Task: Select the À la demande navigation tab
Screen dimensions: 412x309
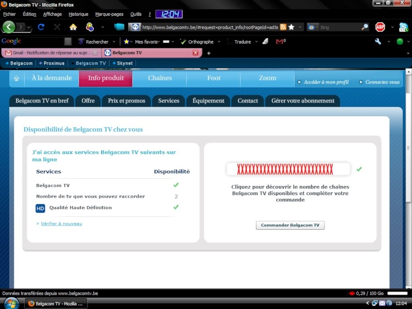Action: tap(52, 78)
